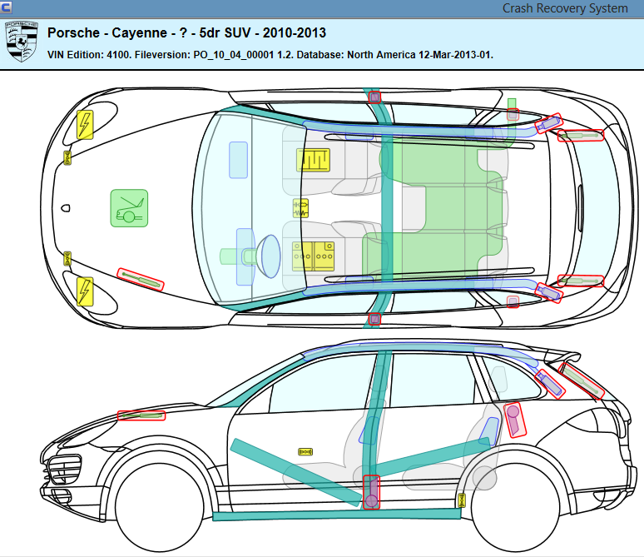Click the yellow rear wheel-arch sensor in side view
644x557 pixels.
[462, 500]
